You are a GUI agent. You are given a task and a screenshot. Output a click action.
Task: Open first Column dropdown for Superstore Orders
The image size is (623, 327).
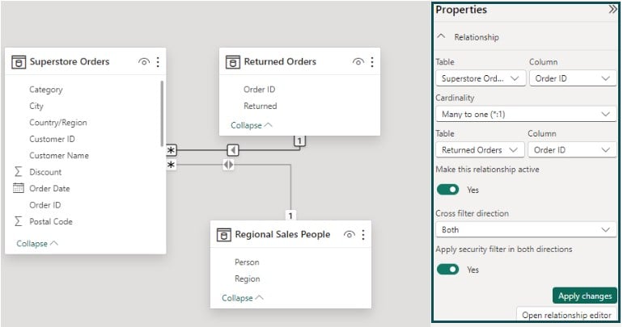click(573, 78)
